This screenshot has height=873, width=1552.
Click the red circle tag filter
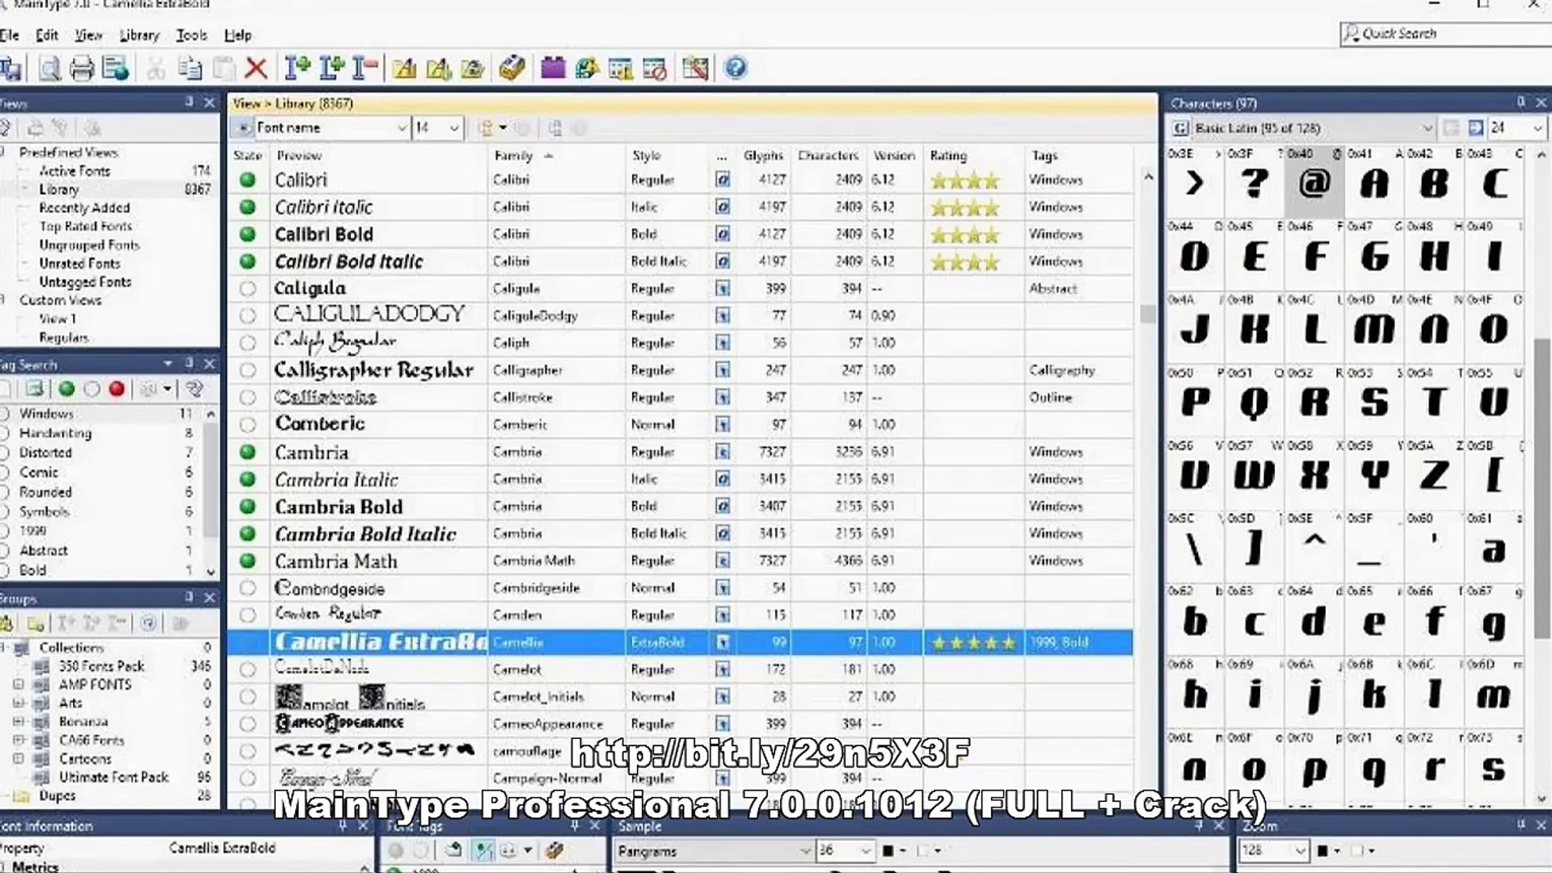click(x=116, y=390)
